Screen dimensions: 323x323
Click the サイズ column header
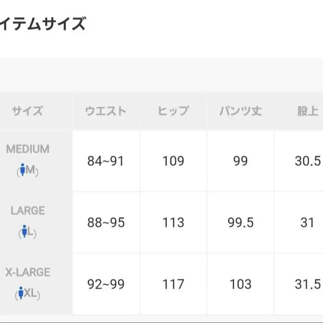tap(27, 111)
